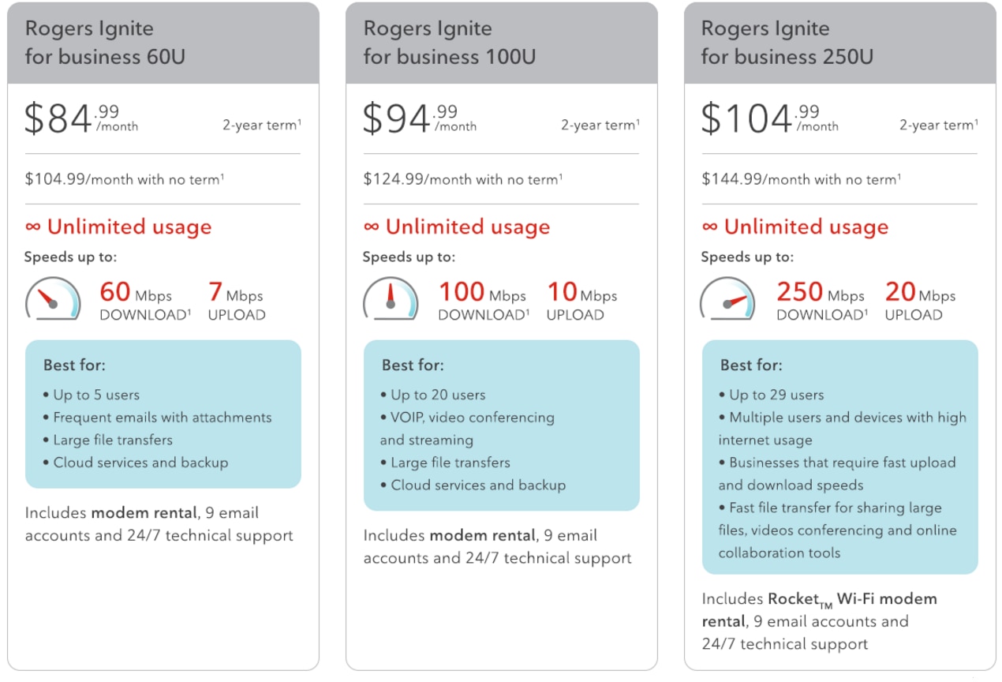Click the speedometer icon in the 100U plan
This screenshot has width=1002, height=682.
point(391,298)
